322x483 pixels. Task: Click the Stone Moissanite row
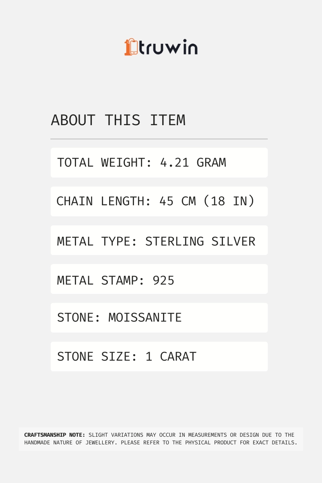coord(159,318)
